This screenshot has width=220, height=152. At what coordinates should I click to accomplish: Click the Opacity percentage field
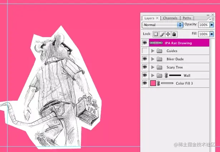coord(204,25)
